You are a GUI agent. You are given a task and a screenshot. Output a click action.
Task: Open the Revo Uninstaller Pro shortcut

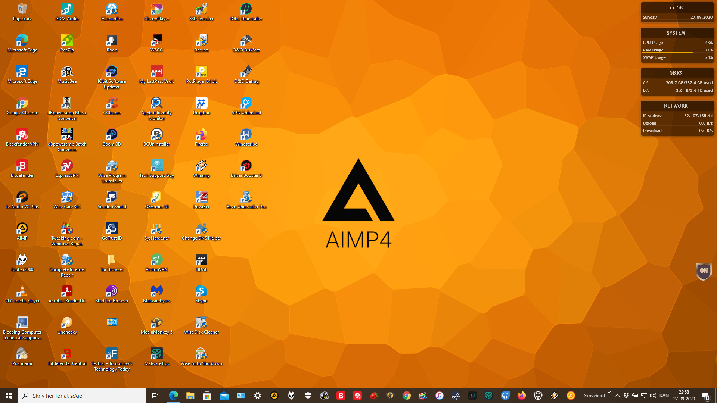pos(246,197)
